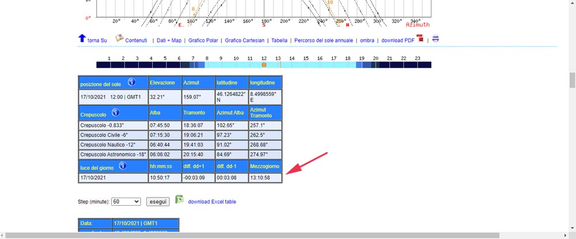The height and width of the screenshot is (239, 576).
Task: Open the Contenuti book icon
Action: (x=119, y=38)
